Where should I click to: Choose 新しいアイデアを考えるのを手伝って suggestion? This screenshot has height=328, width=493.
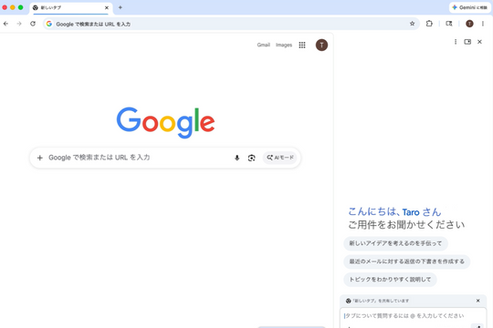pos(395,243)
